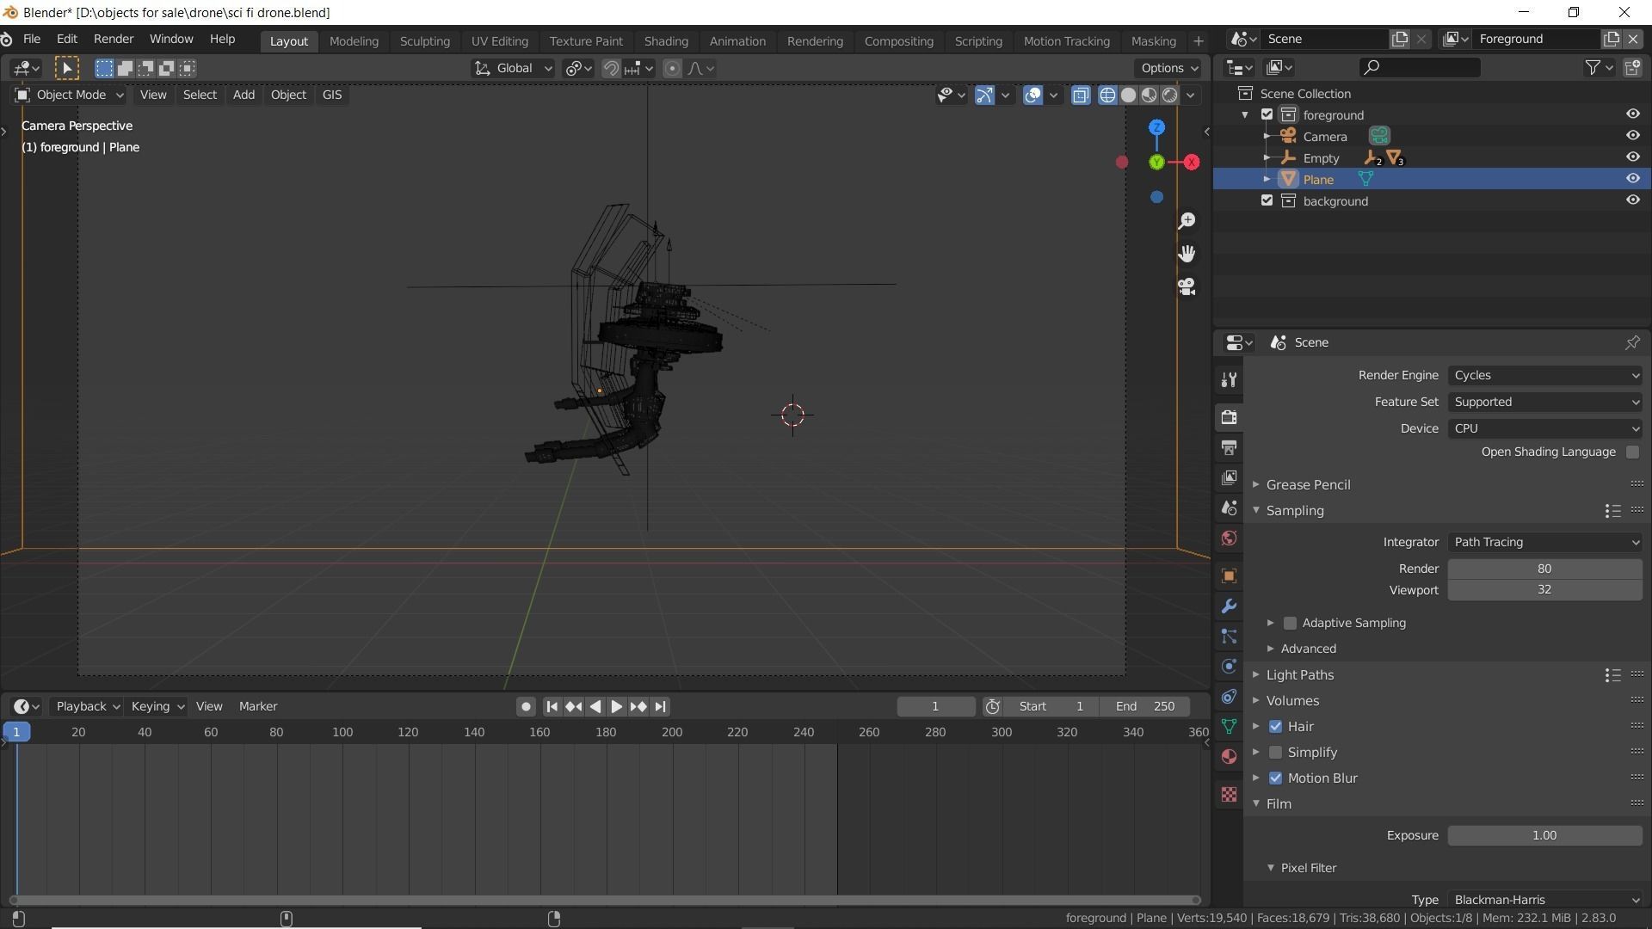Image resolution: width=1652 pixels, height=929 pixels.
Task: Expand the Light Paths panel
Action: tap(1299, 675)
